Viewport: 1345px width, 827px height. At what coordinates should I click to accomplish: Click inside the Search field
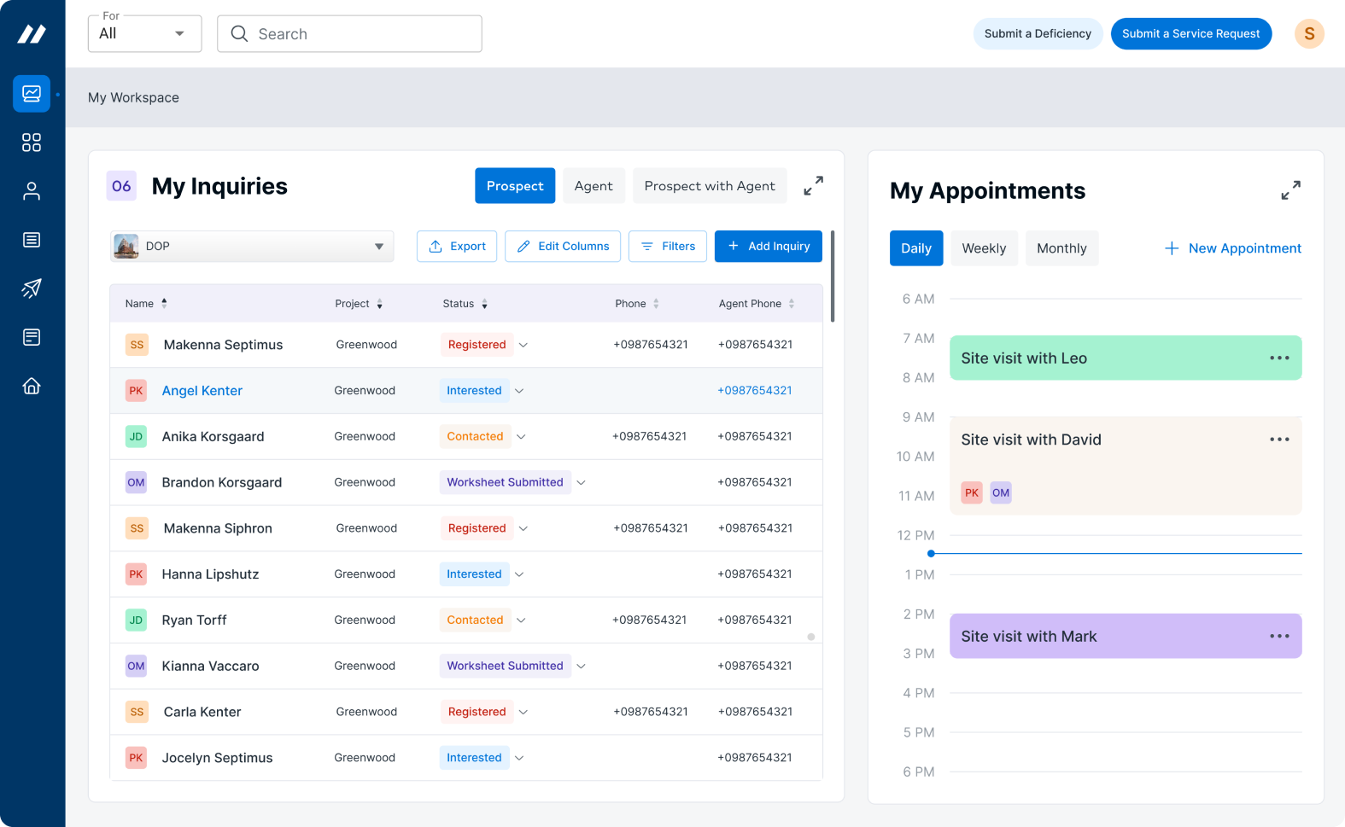[349, 33]
